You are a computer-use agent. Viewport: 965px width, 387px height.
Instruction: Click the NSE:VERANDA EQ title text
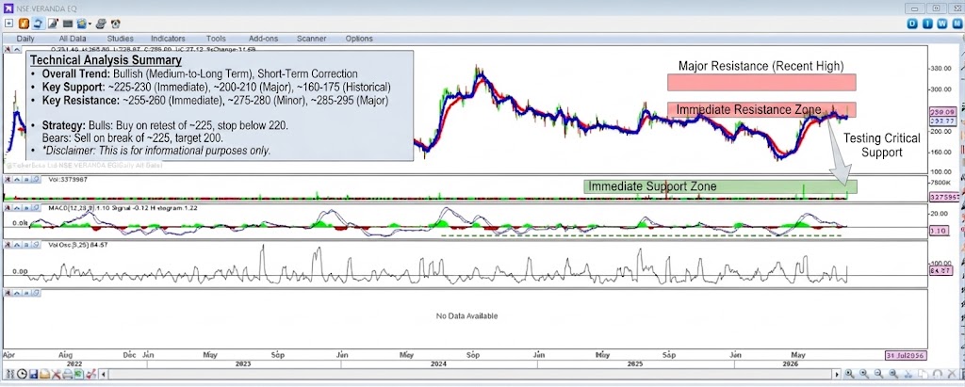[46, 8]
